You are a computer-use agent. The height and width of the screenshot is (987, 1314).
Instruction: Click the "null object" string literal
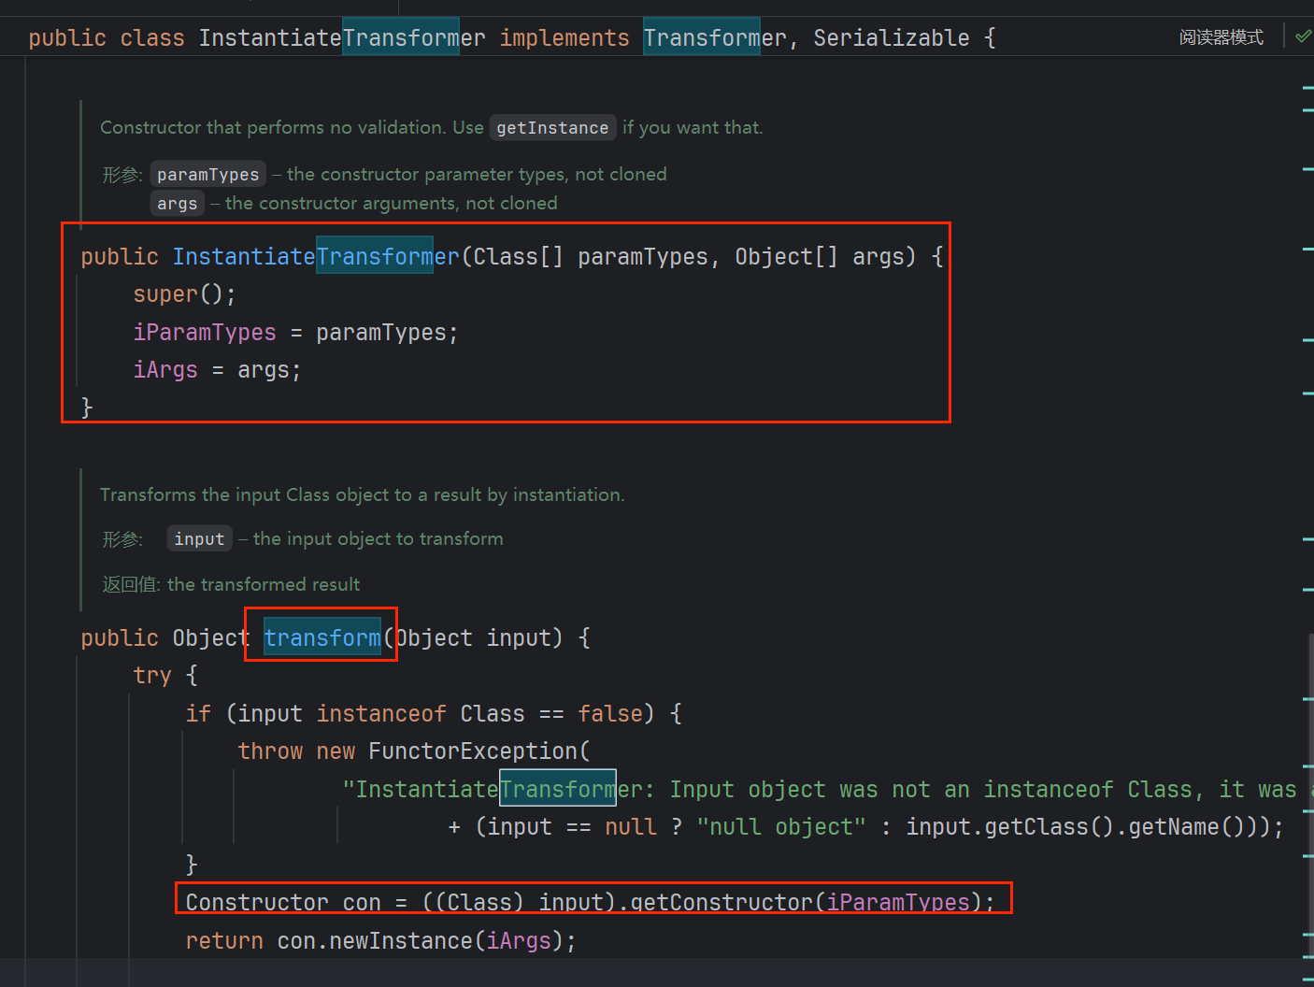point(781,827)
